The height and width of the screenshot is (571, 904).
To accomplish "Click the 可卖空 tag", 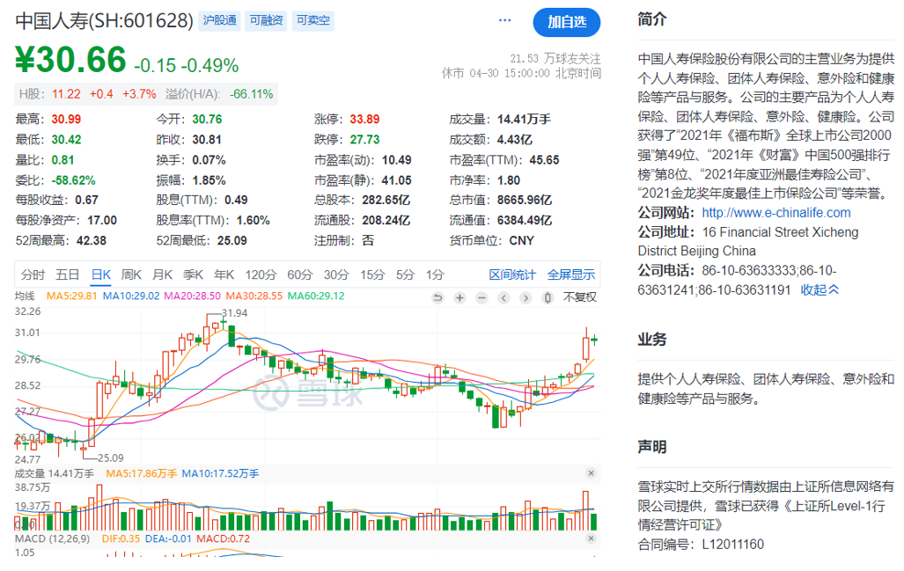I will pos(313,20).
